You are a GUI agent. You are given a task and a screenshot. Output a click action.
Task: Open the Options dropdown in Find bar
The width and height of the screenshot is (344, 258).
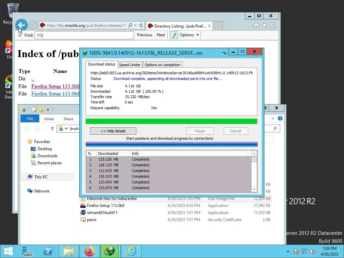tap(189, 35)
